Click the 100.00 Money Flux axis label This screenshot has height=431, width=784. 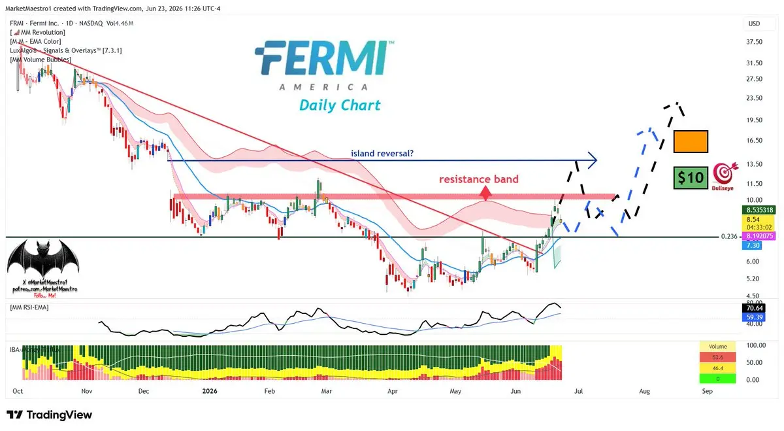755,345
